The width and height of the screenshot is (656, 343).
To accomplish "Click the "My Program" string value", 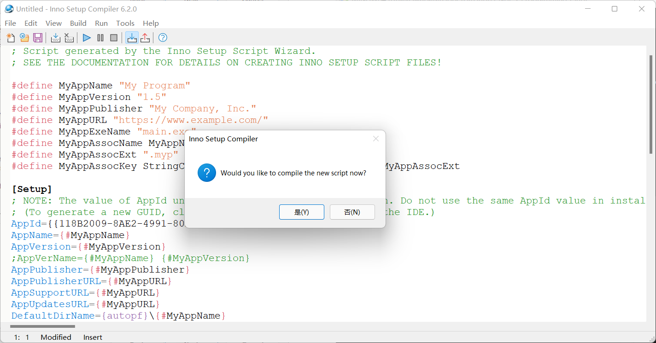I will [155, 86].
